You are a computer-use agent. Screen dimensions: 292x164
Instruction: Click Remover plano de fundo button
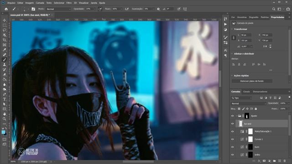(x=252, y=81)
